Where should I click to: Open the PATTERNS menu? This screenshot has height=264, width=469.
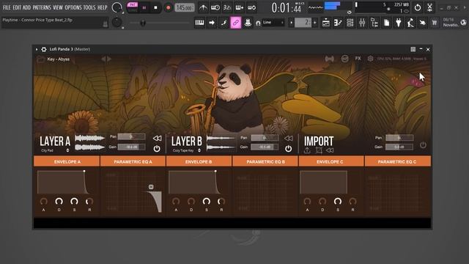42,7
